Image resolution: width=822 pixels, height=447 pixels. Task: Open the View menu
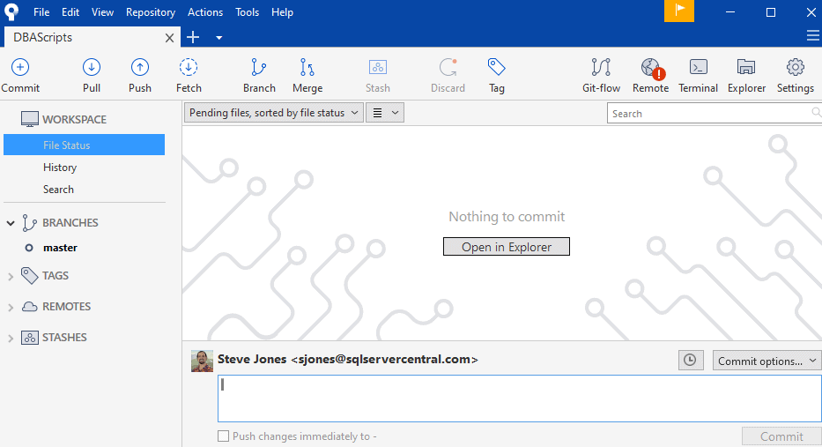(102, 12)
